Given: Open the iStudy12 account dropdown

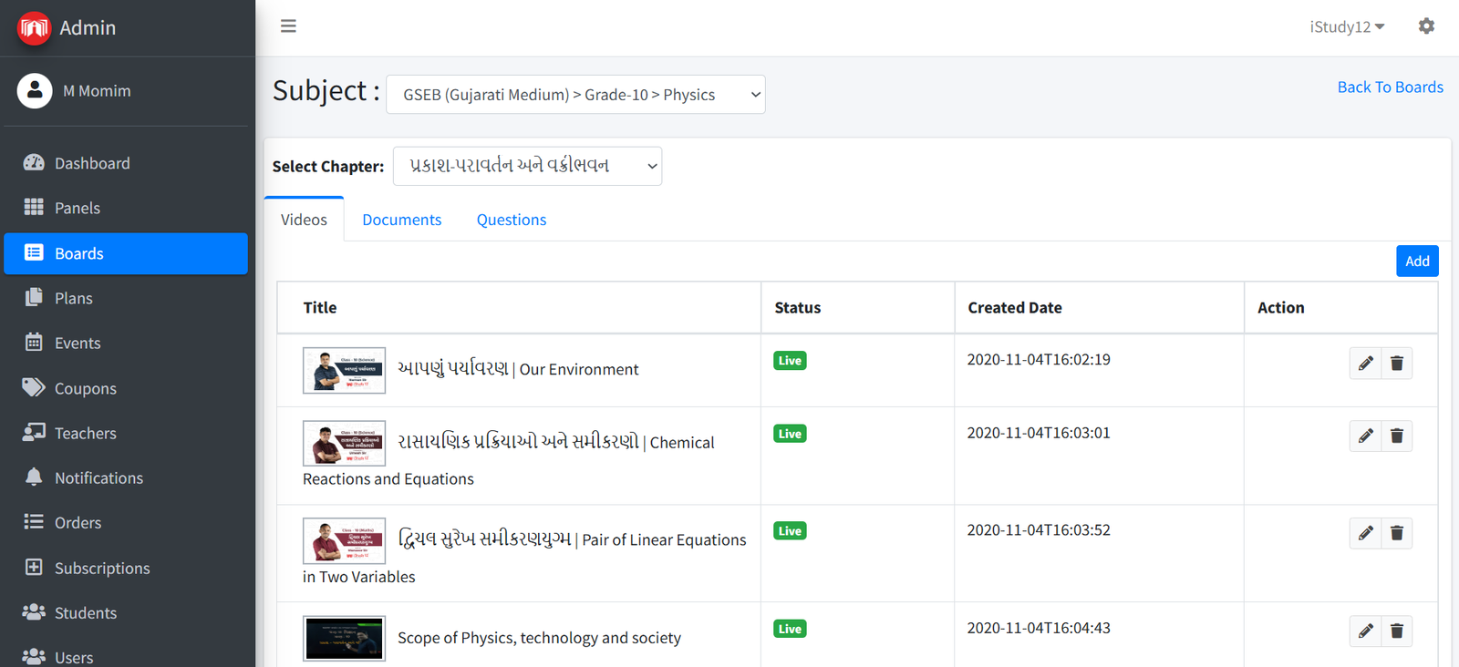Looking at the screenshot, I should coord(1347,26).
